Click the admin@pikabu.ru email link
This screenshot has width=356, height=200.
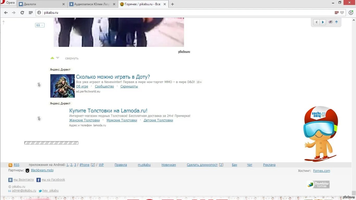[x=24, y=191]
